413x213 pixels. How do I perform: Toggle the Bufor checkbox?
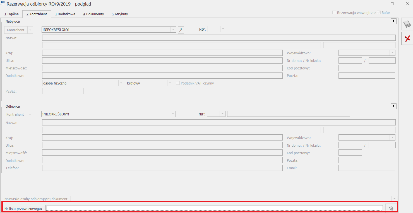point(379,13)
